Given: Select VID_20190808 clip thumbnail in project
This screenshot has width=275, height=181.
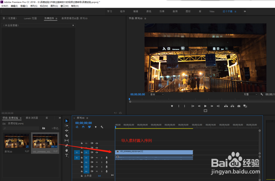Looking at the screenshot, I should [x=45, y=141].
